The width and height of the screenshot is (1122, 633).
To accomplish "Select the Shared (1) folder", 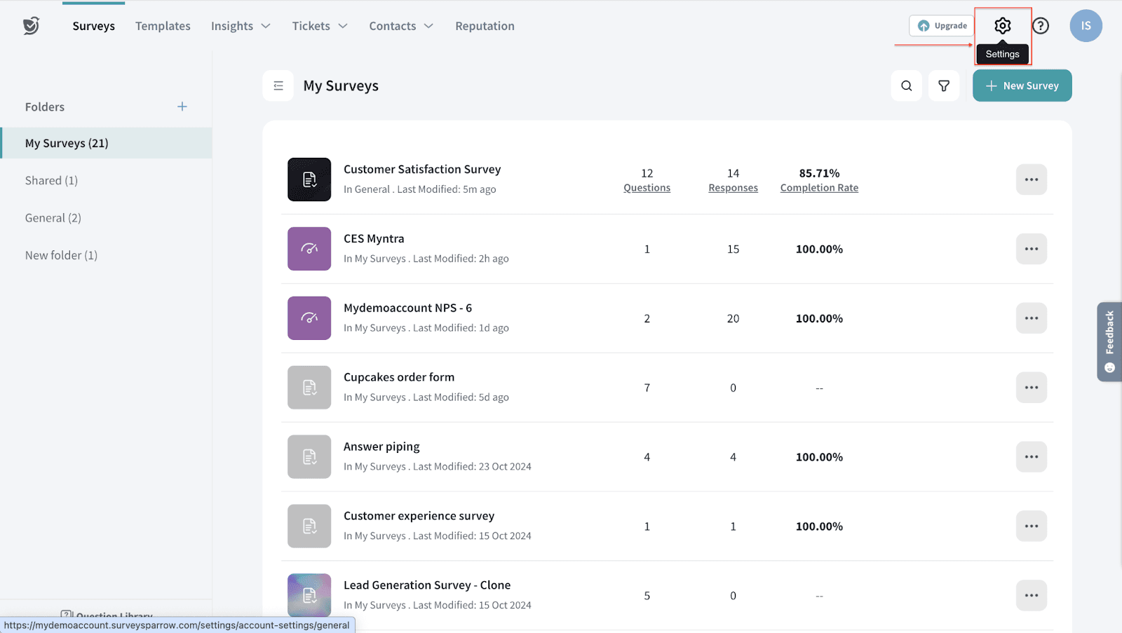I will [51, 180].
